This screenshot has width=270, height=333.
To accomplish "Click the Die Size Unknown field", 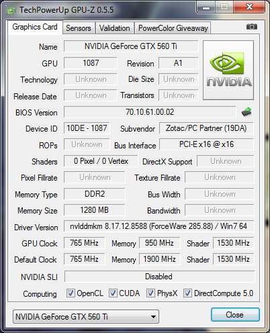I will [179, 79].
